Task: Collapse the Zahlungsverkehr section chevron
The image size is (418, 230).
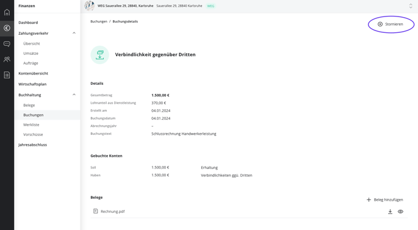Action: click(74, 33)
